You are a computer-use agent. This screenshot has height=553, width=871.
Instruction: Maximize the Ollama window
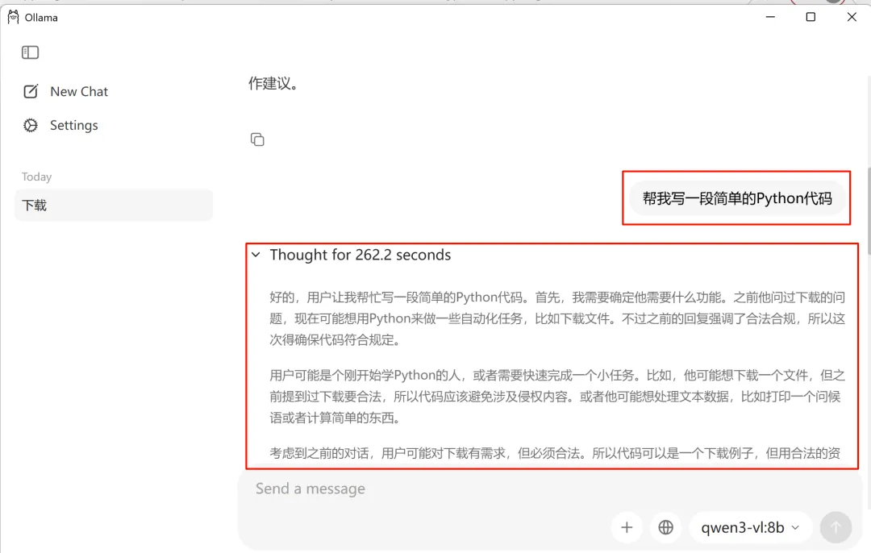[x=811, y=17]
